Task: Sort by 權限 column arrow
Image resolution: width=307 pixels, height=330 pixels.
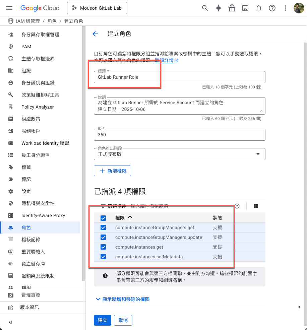Action: (130, 218)
